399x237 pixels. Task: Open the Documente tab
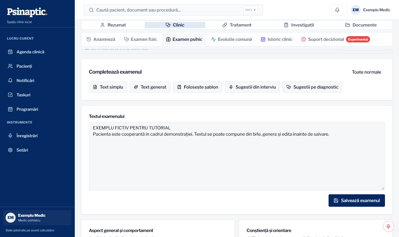pyautogui.click(x=361, y=25)
